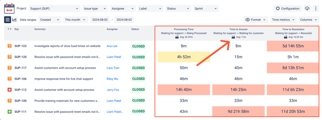Open issue key SUP-100
This screenshot has width=322, height=120.
[x=21, y=101]
